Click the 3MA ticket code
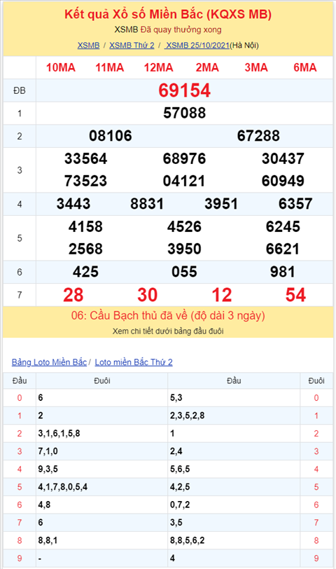The image size is (336, 569). 256,67
